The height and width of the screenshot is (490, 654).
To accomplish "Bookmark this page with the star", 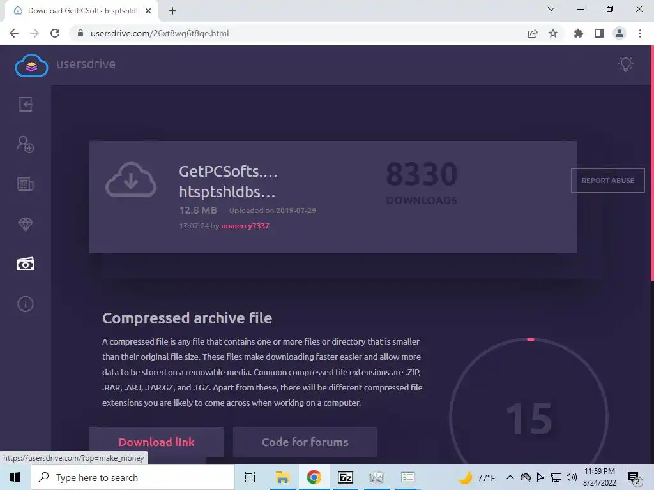I will [x=553, y=33].
